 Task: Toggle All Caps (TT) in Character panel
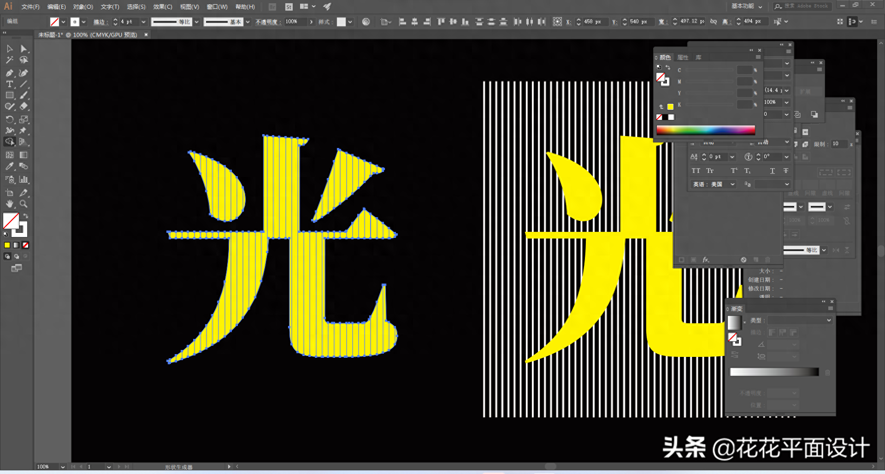[x=696, y=171]
